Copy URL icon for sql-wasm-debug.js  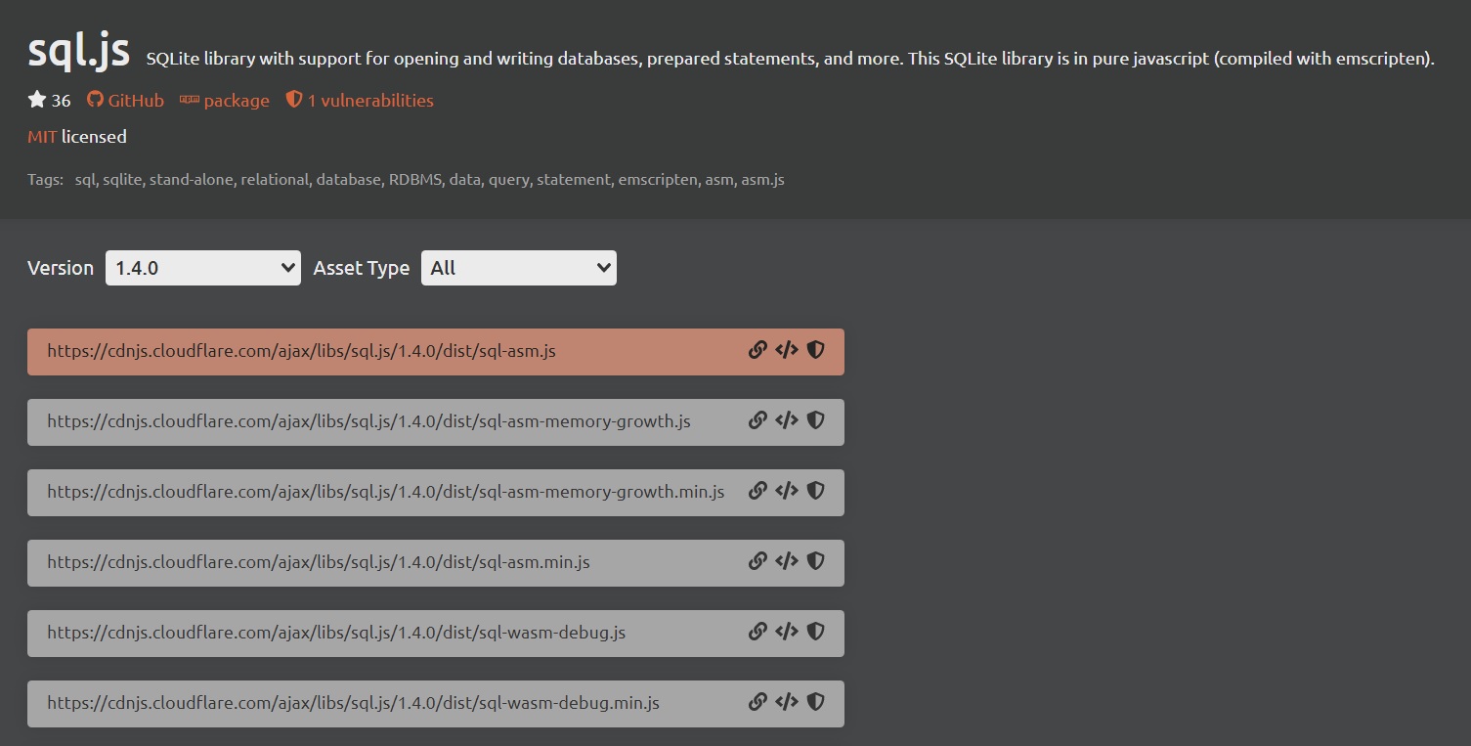point(757,632)
